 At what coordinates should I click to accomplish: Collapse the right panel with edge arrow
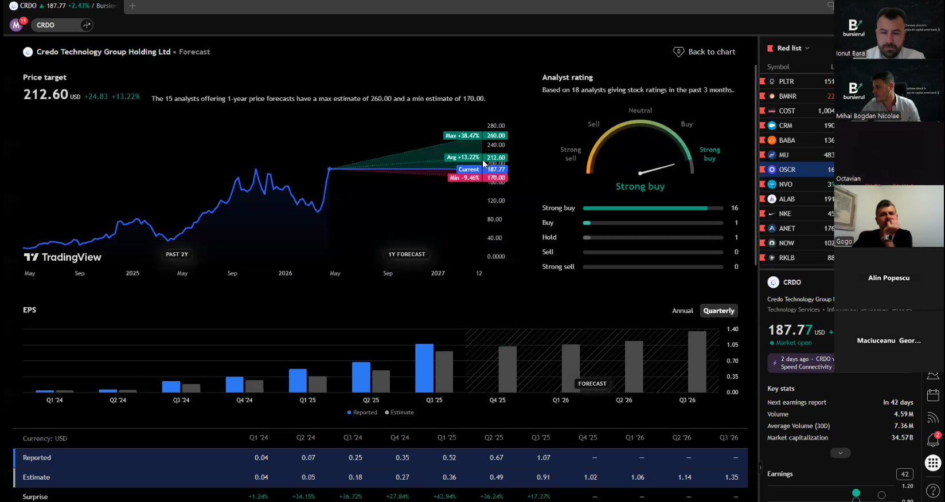[760, 467]
